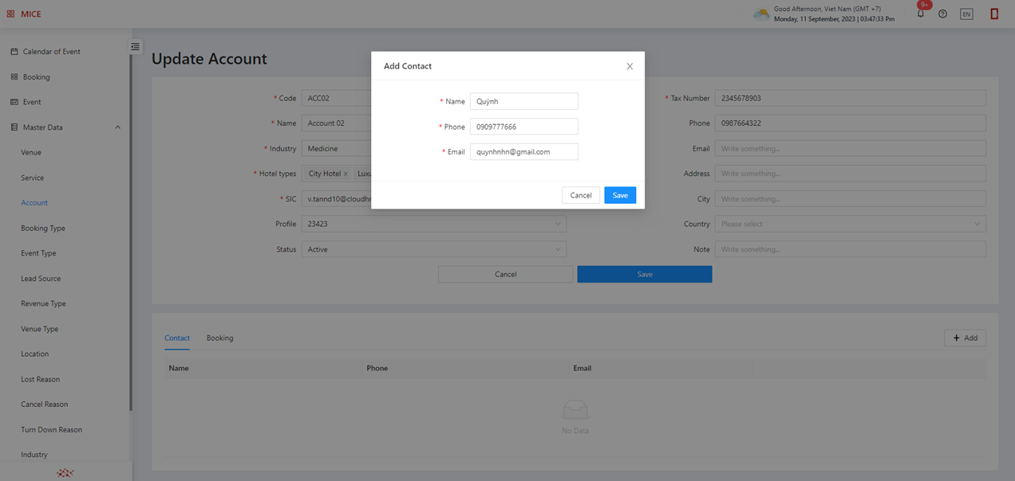The width and height of the screenshot is (1015, 481).
Task: Collapse the Master Data menu section
Action: point(118,127)
